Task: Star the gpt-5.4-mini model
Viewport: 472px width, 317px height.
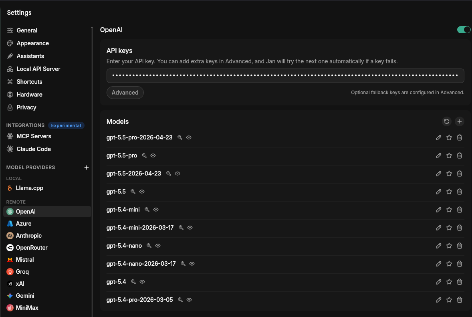Action: [449, 210]
